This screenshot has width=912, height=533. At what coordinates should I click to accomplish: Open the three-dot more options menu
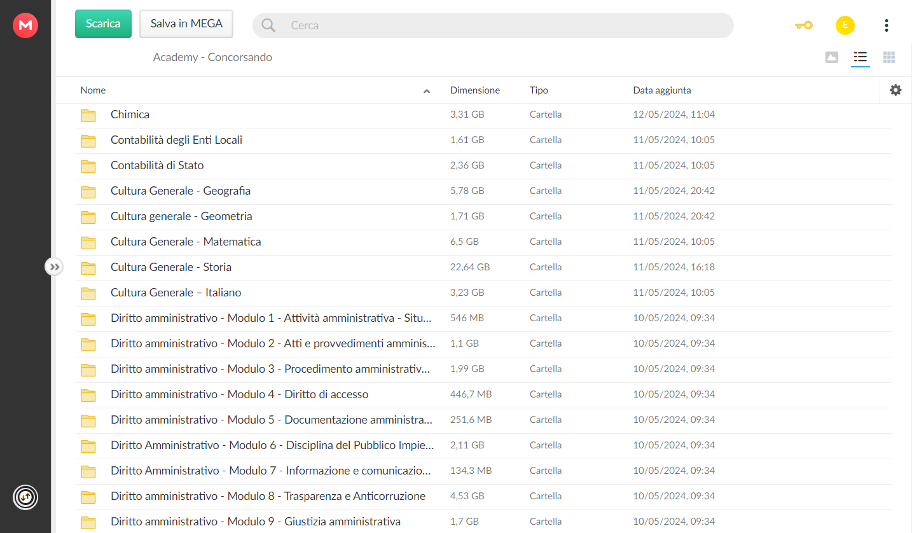(886, 25)
